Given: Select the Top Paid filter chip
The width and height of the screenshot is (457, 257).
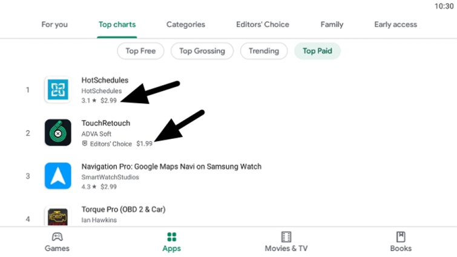Looking at the screenshot, I should coord(317,51).
